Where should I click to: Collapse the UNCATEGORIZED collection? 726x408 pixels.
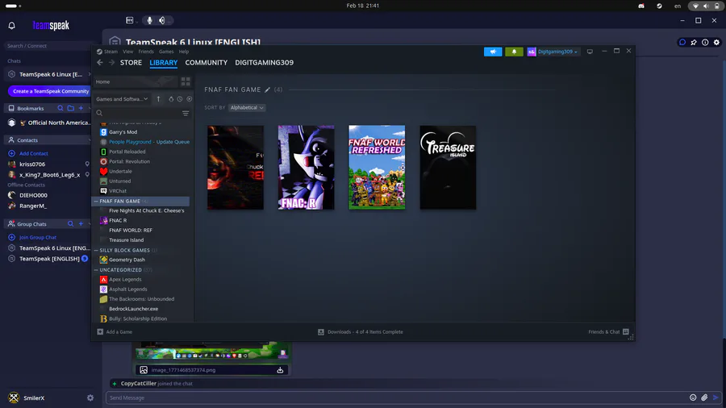click(x=96, y=269)
